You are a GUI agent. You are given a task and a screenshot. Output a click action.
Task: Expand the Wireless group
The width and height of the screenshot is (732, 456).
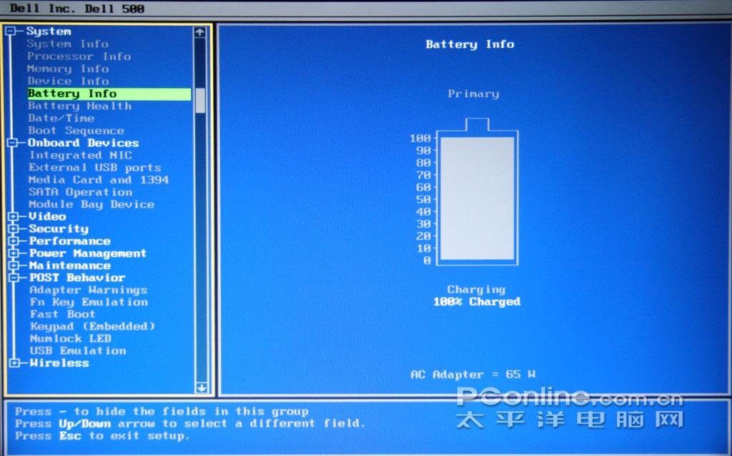coord(14,363)
